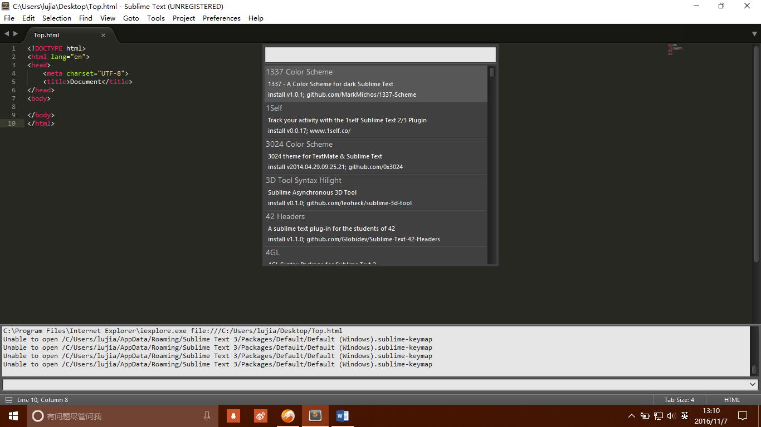Open the Help menu

(x=256, y=18)
